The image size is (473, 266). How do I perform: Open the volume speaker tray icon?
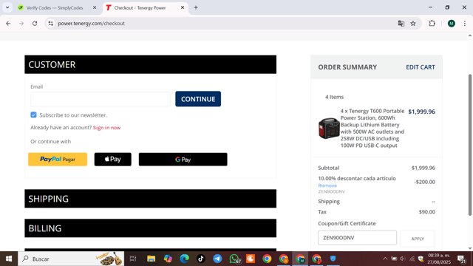tap(403, 259)
